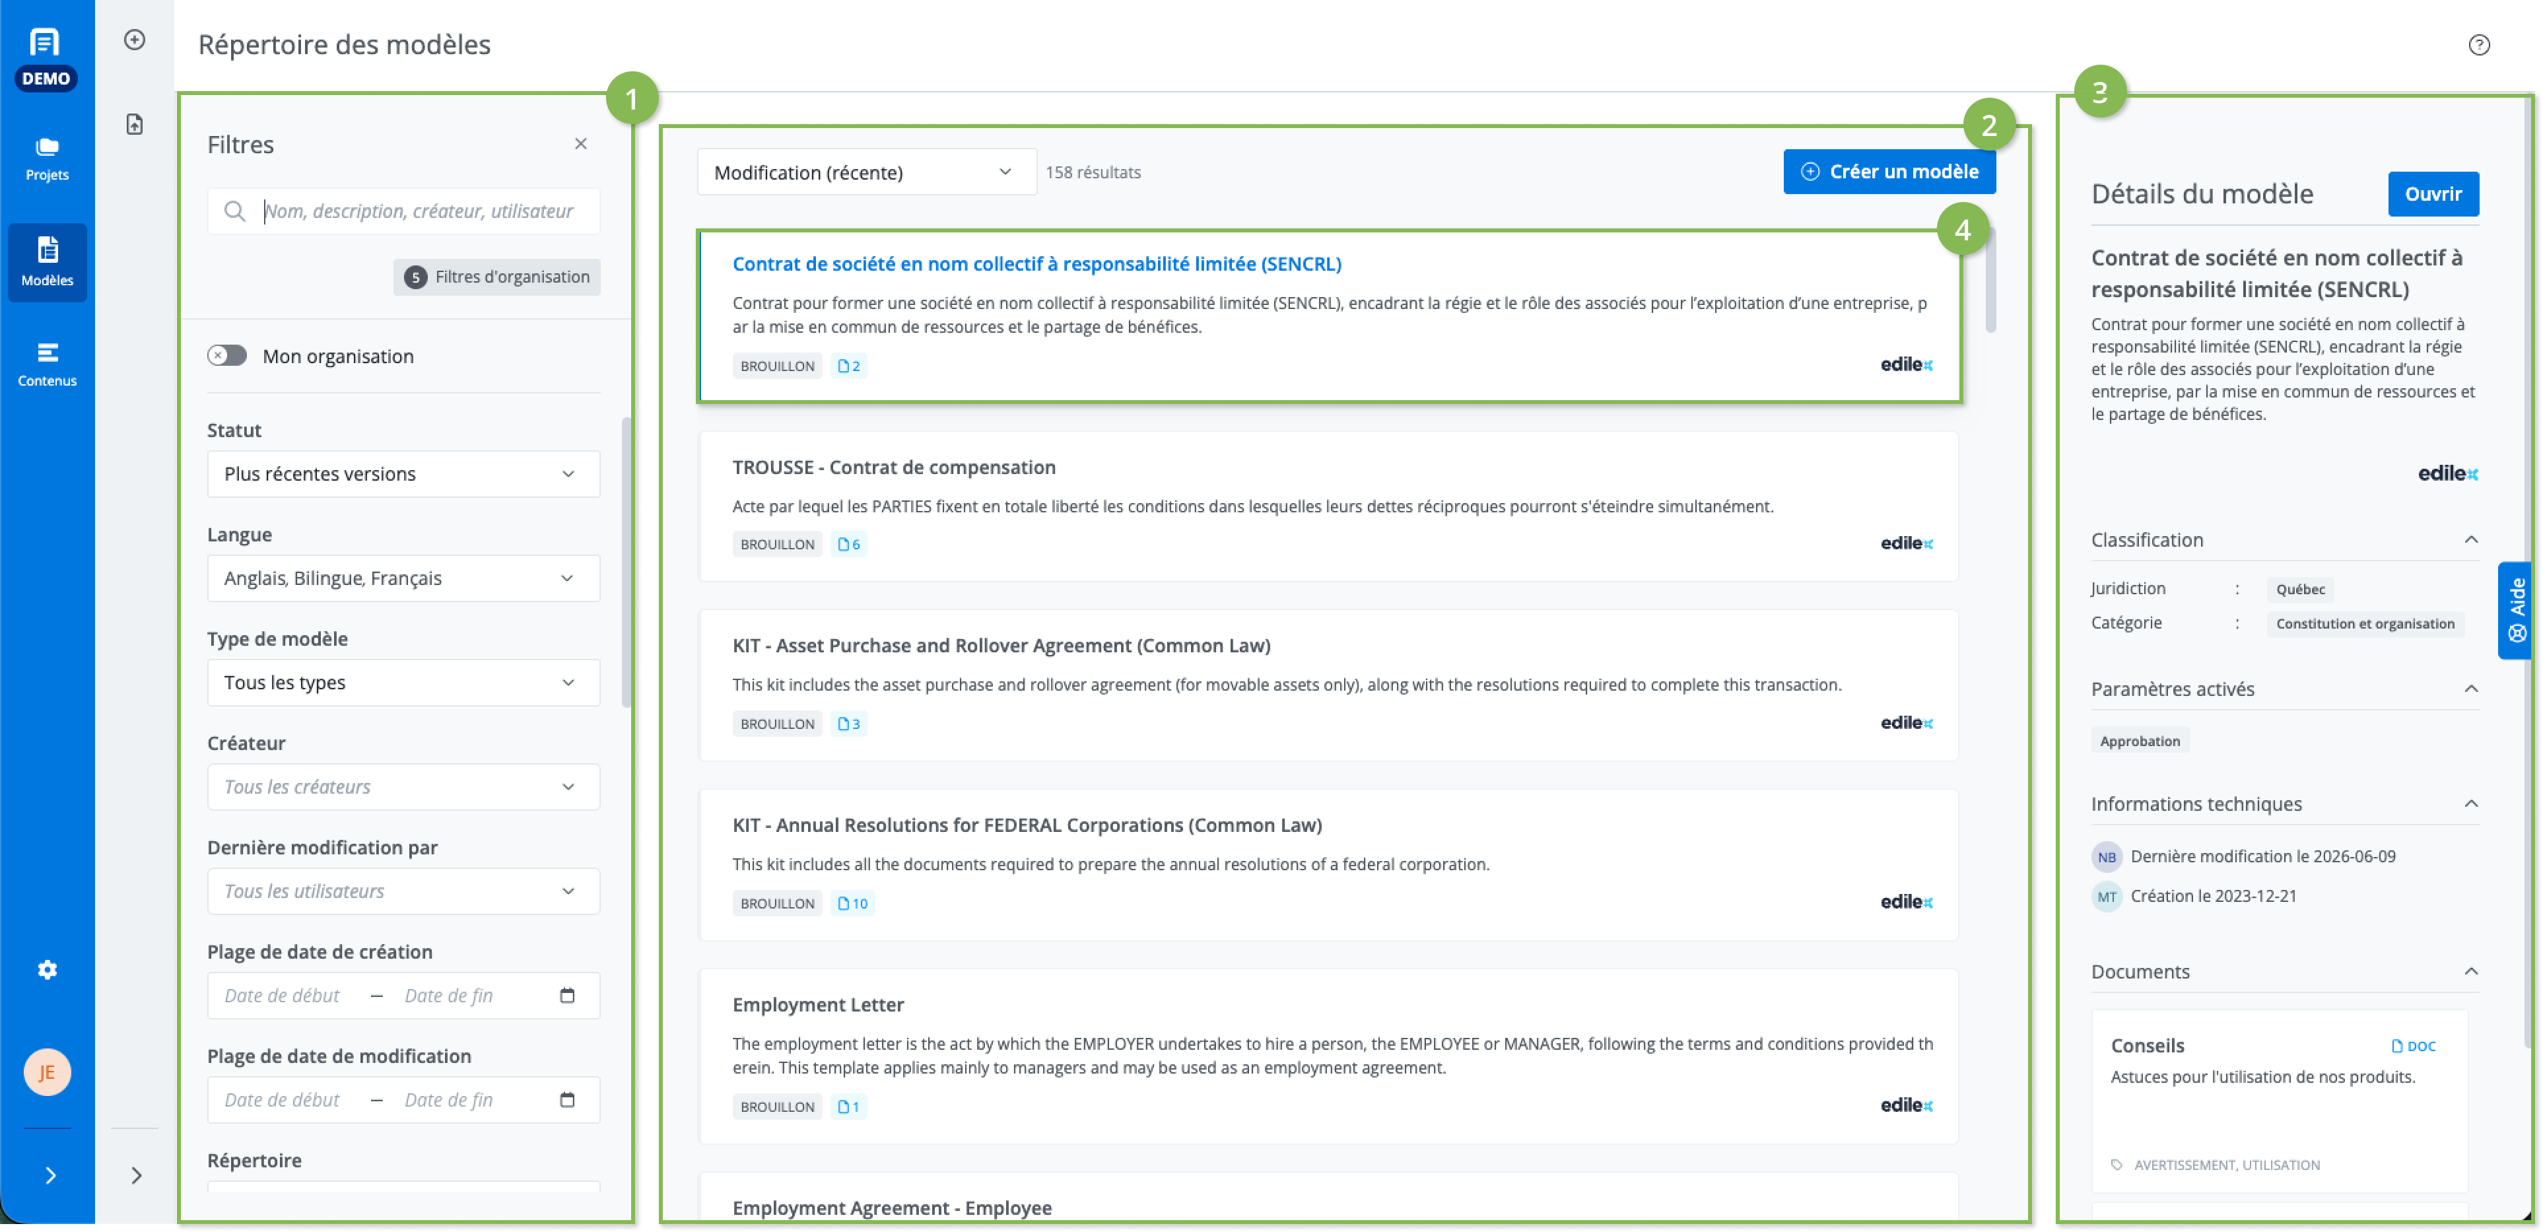The width and height of the screenshot is (2543, 1232).
Task: Open the Contrat de société SENCRL model link
Action: 1036,263
